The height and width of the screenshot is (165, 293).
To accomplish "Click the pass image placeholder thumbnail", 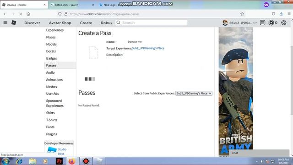I will [x=93, y=52].
